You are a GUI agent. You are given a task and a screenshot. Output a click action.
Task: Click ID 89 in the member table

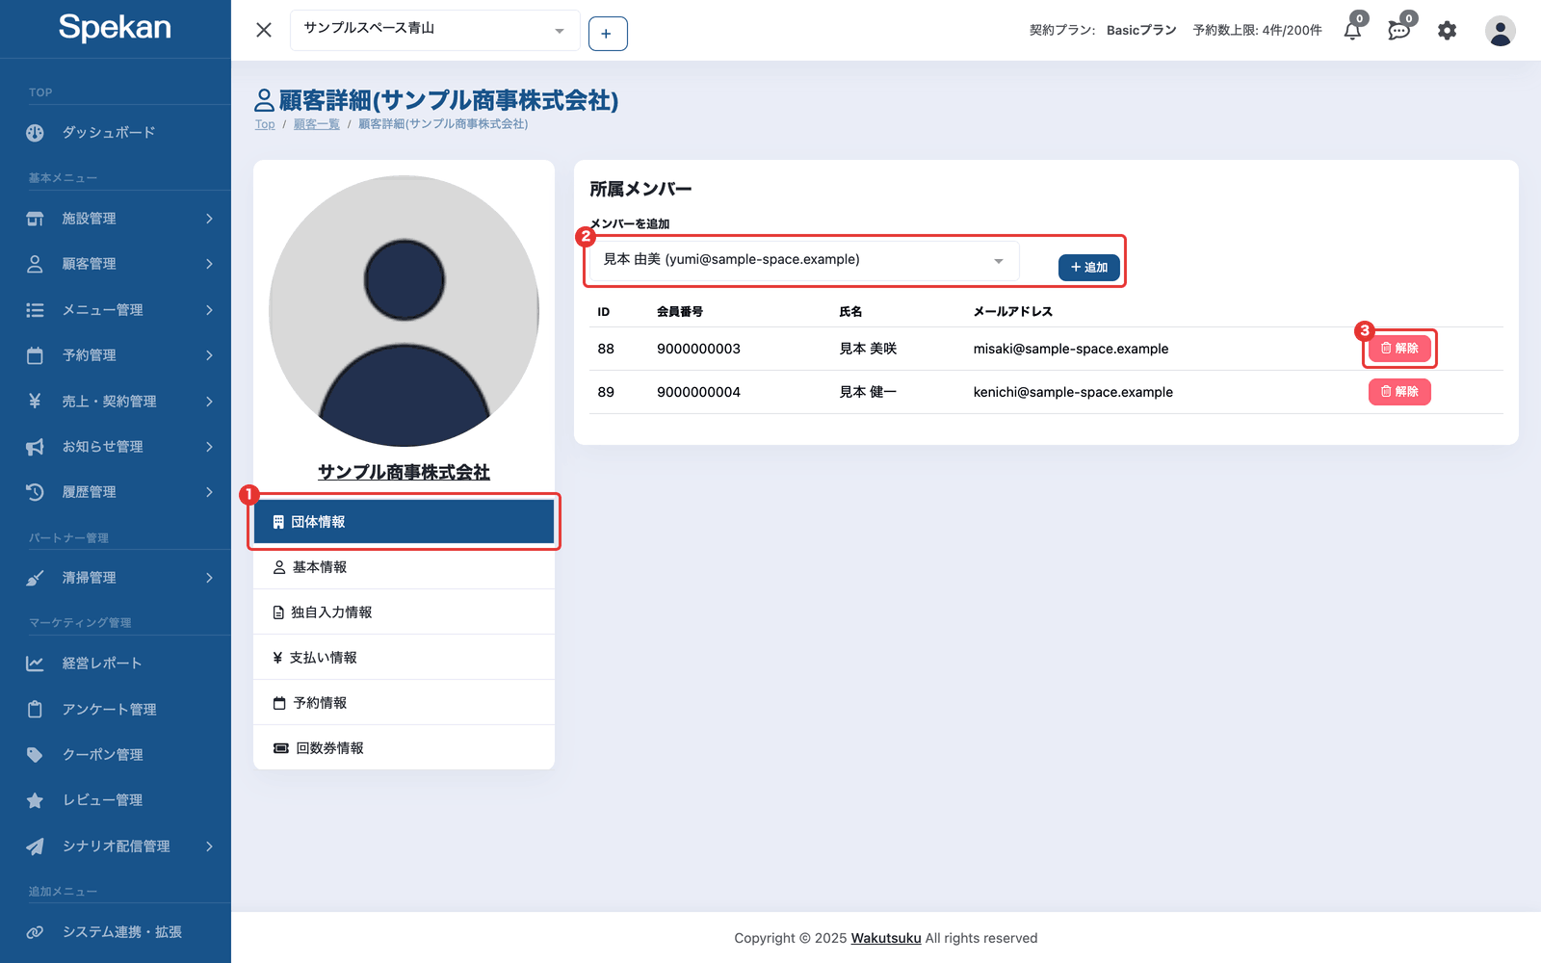coord(606,392)
